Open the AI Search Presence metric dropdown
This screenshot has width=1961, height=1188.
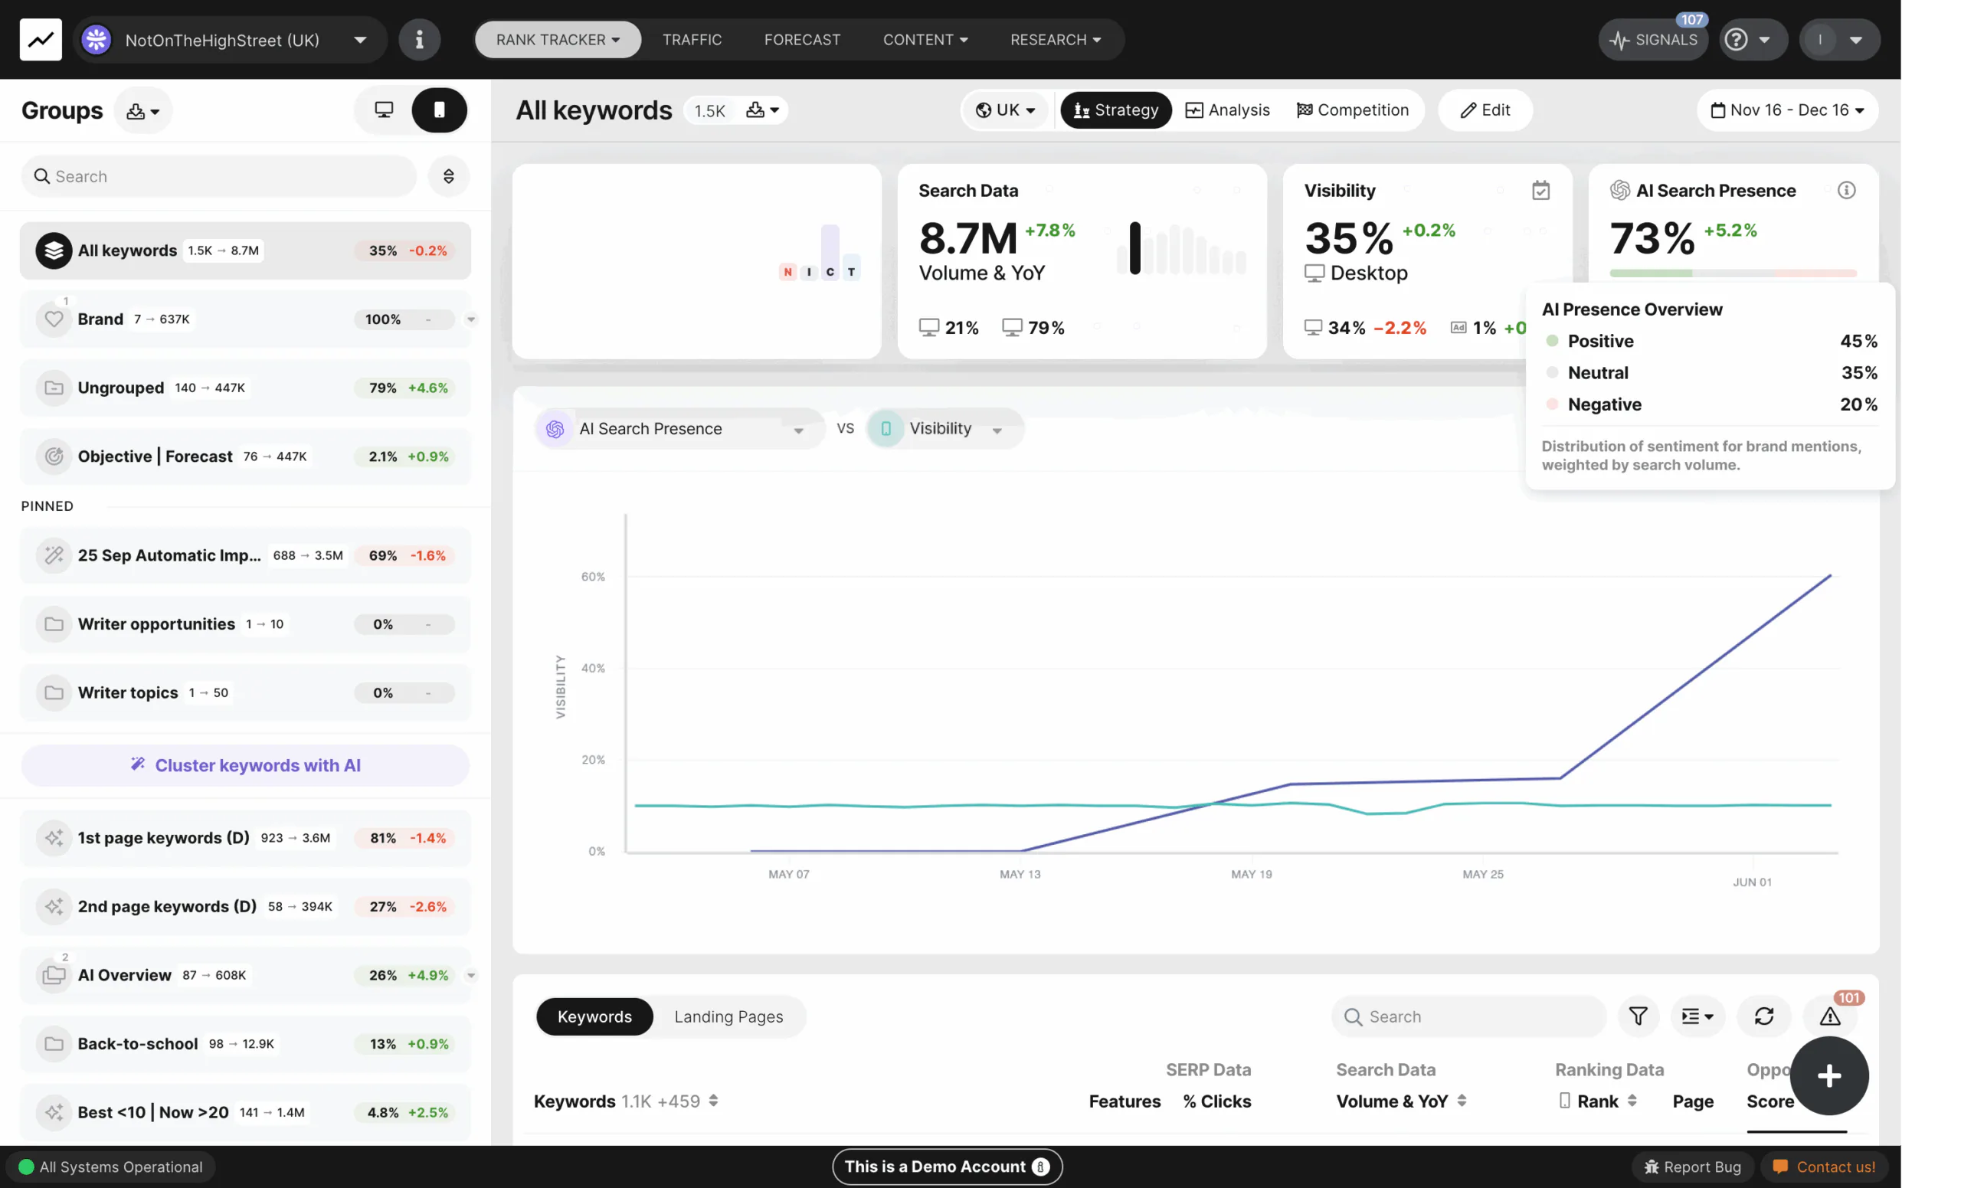(x=679, y=429)
